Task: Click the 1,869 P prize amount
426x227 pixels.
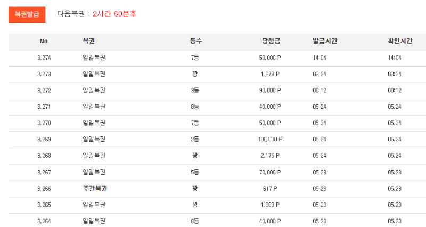Action: 270,205
